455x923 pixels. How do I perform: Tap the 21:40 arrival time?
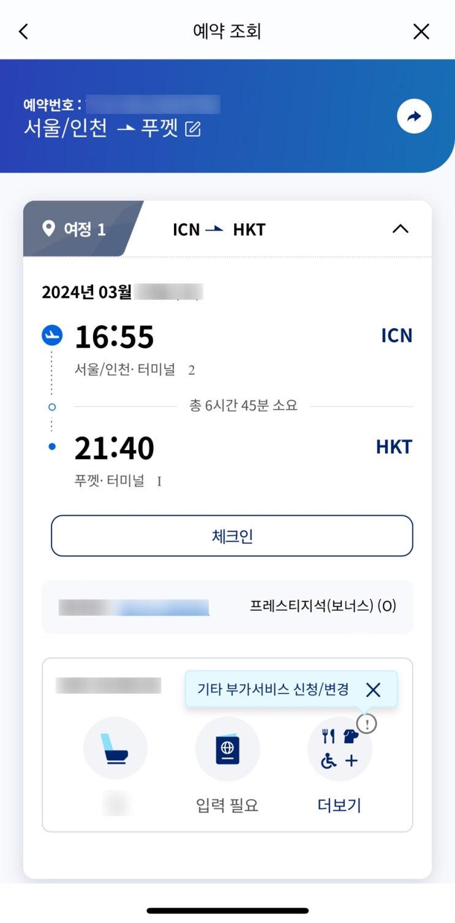click(115, 448)
